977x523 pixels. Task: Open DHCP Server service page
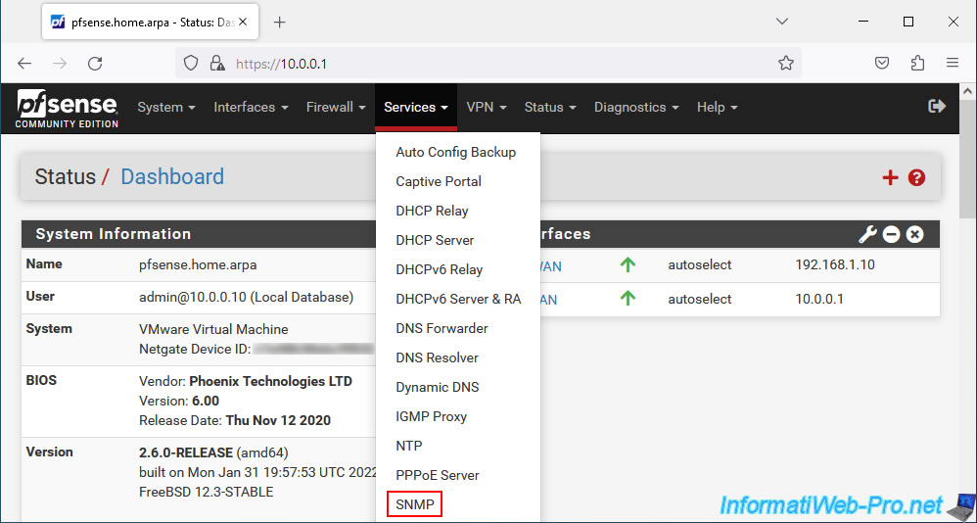point(435,240)
